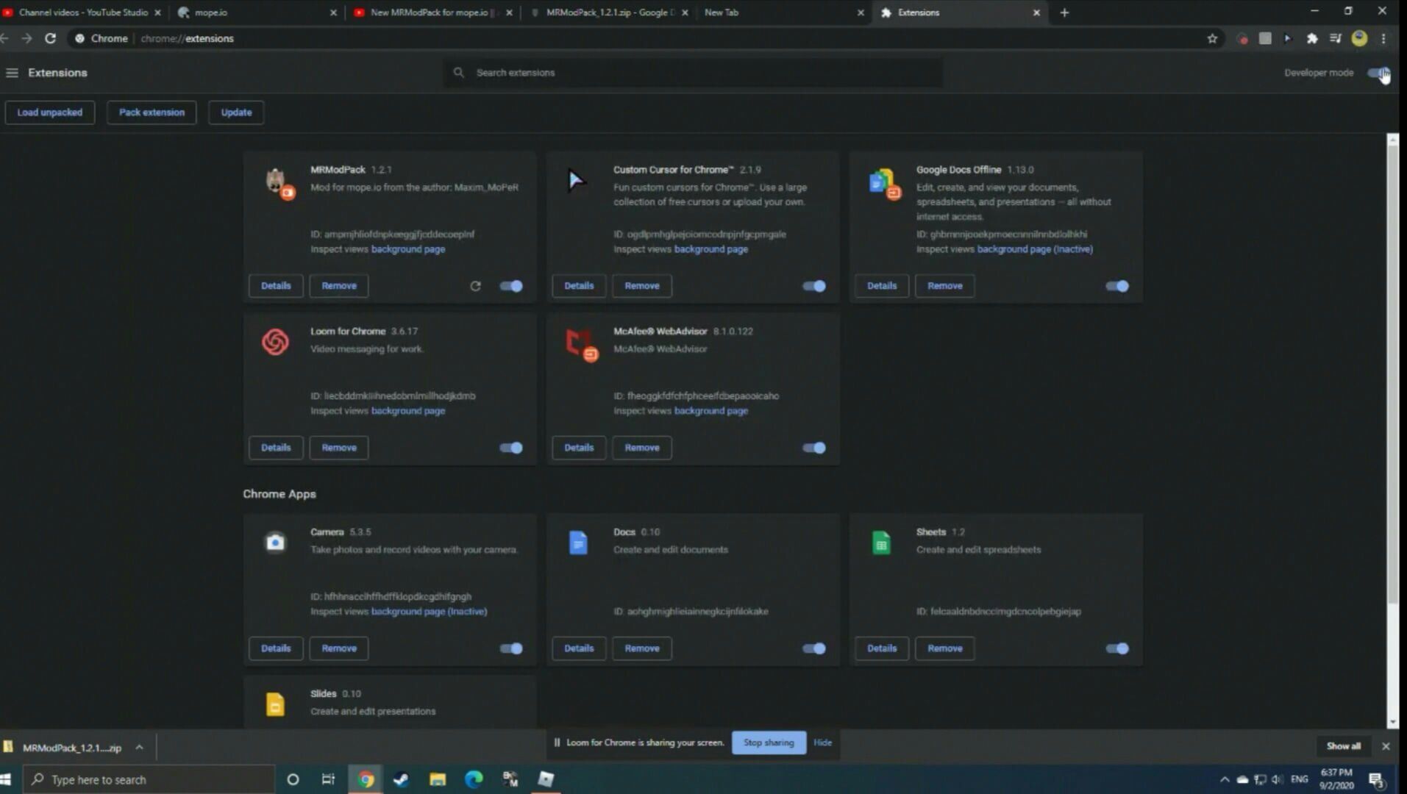
Task: Open Task View on the taskbar
Action: click(328, 779)
